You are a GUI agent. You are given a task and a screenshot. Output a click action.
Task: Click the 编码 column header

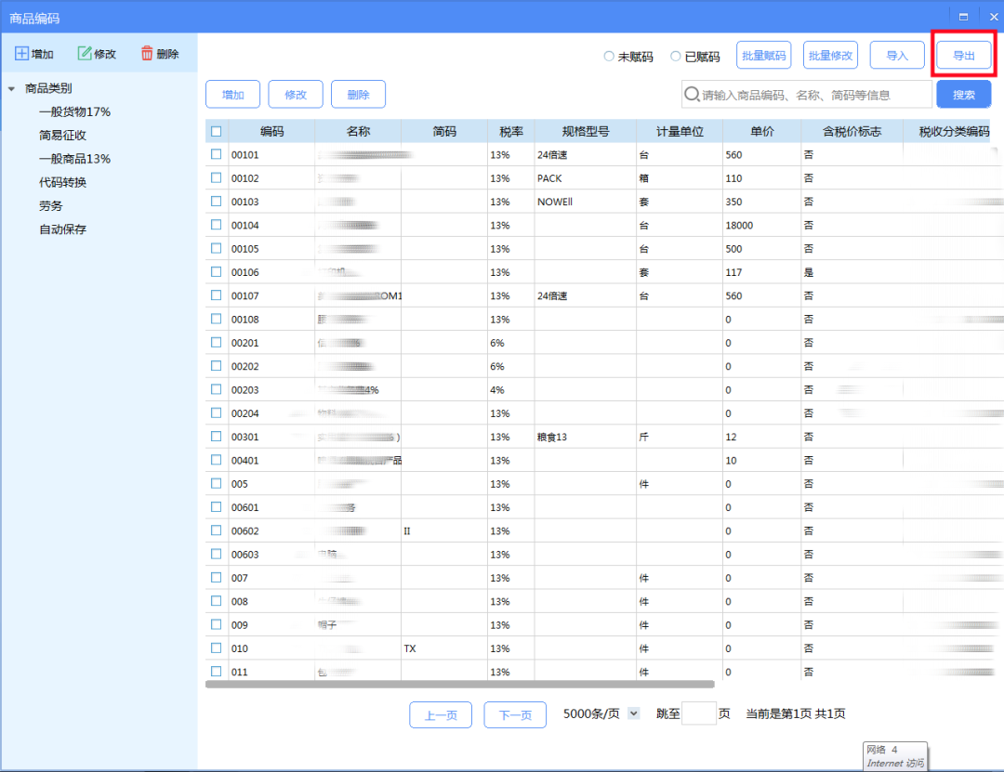coord(271,131)
